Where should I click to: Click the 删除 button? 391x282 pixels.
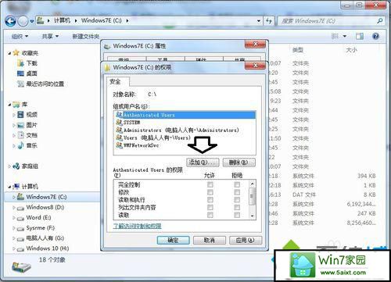[x=239, y=162]
